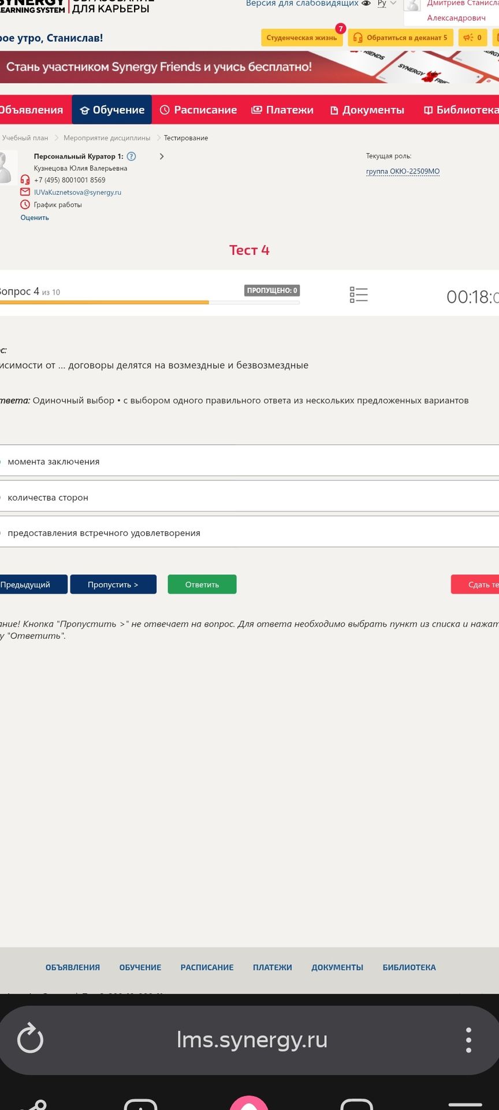Viewport: 499px width, 1110px height.
Task: Click the Пропустить button
Action: pyautogui.click(x=113, y=584)
